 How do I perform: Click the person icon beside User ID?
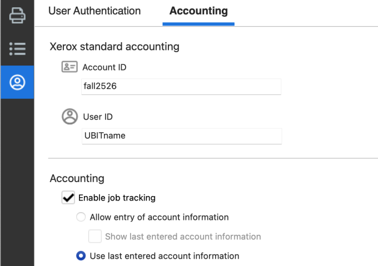click(x=69, y=117)
